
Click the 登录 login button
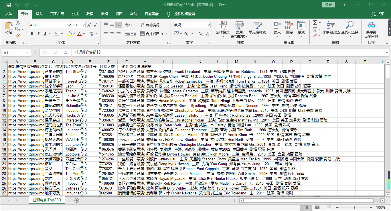(x=329, y=5)
